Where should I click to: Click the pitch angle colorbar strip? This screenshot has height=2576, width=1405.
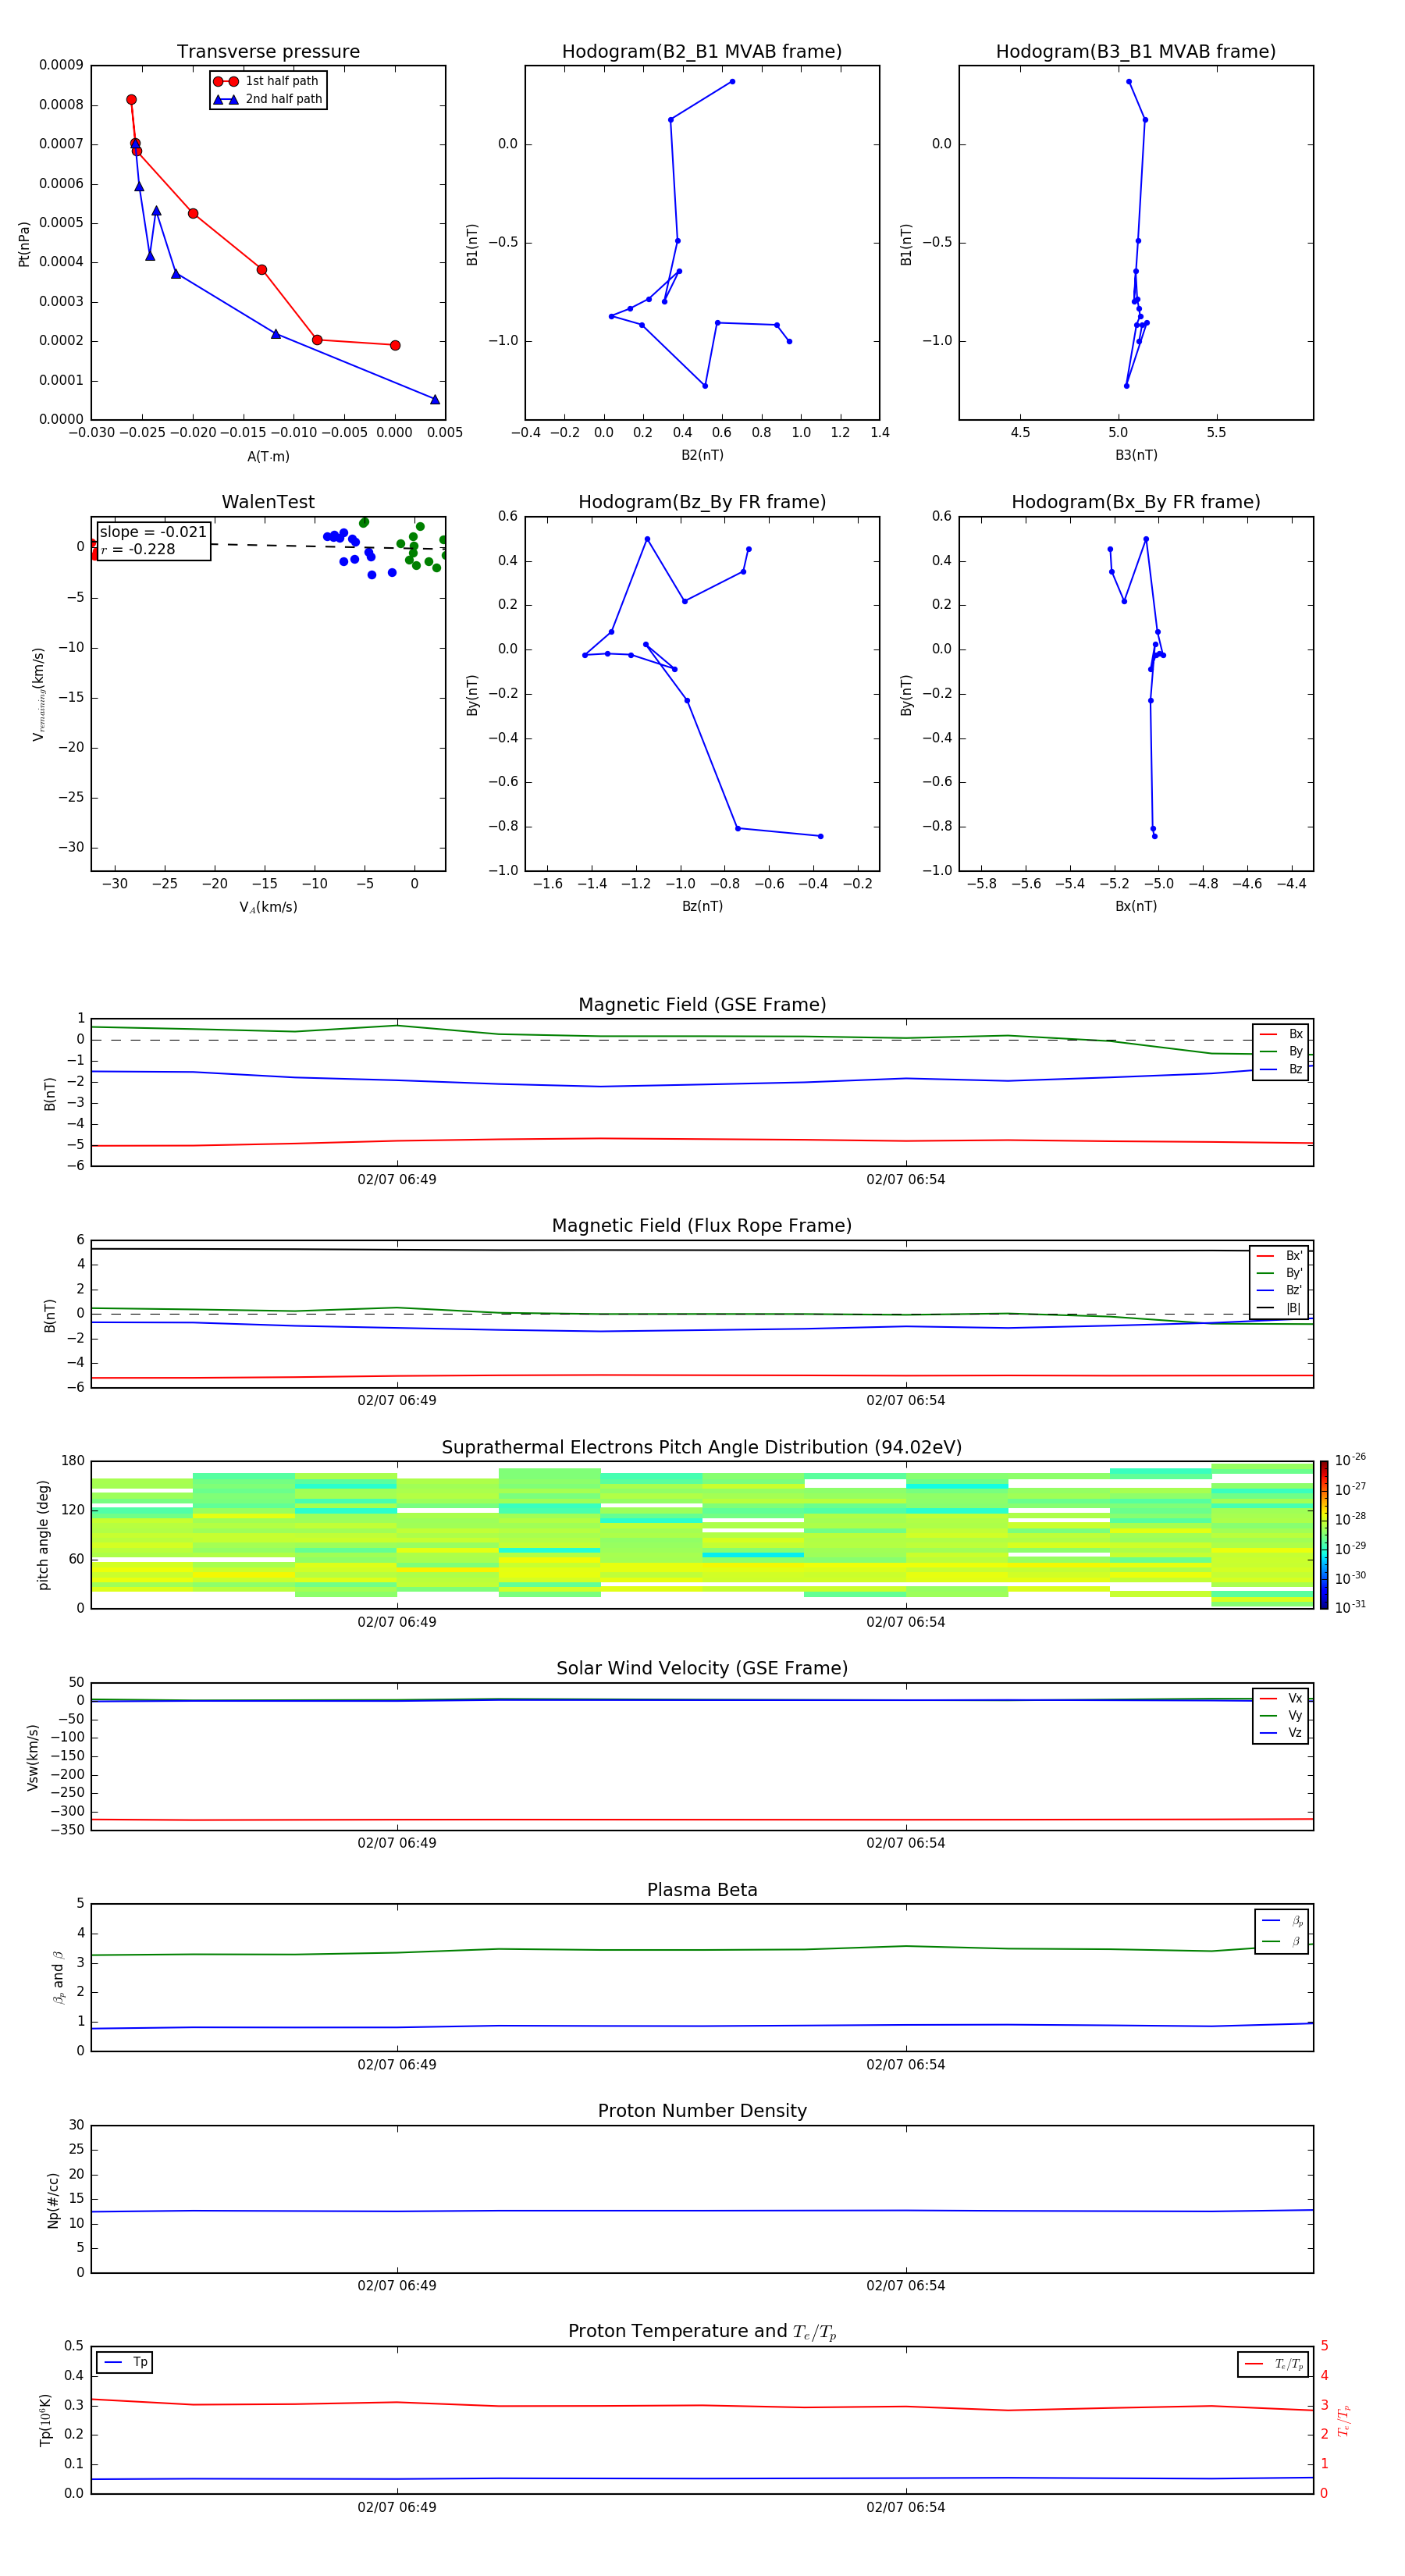pos(1324,1535)
